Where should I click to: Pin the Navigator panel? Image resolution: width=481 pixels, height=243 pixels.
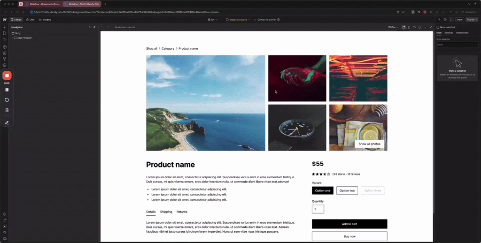click(x=94, y=27)
